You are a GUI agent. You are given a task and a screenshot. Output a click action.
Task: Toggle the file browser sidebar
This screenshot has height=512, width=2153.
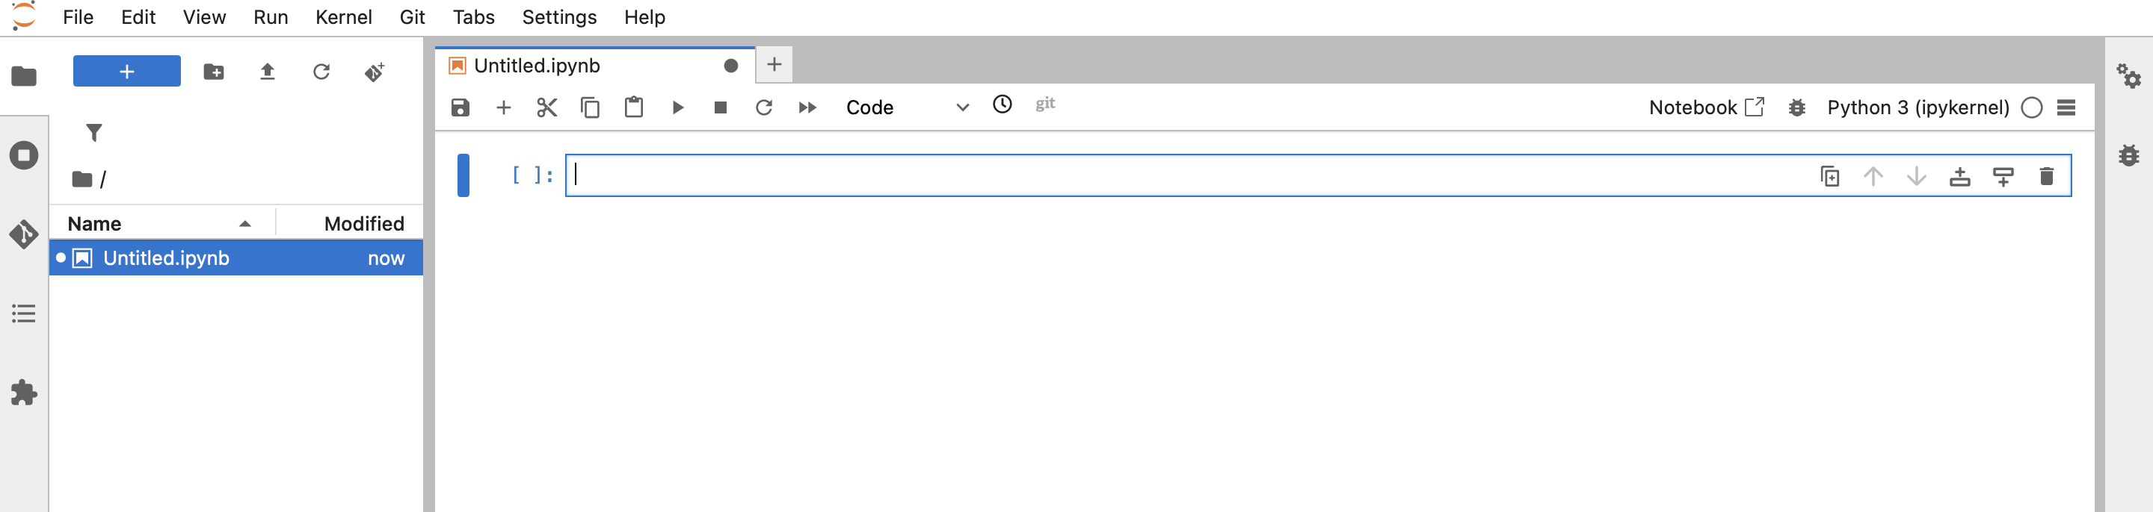coord(23,76)
